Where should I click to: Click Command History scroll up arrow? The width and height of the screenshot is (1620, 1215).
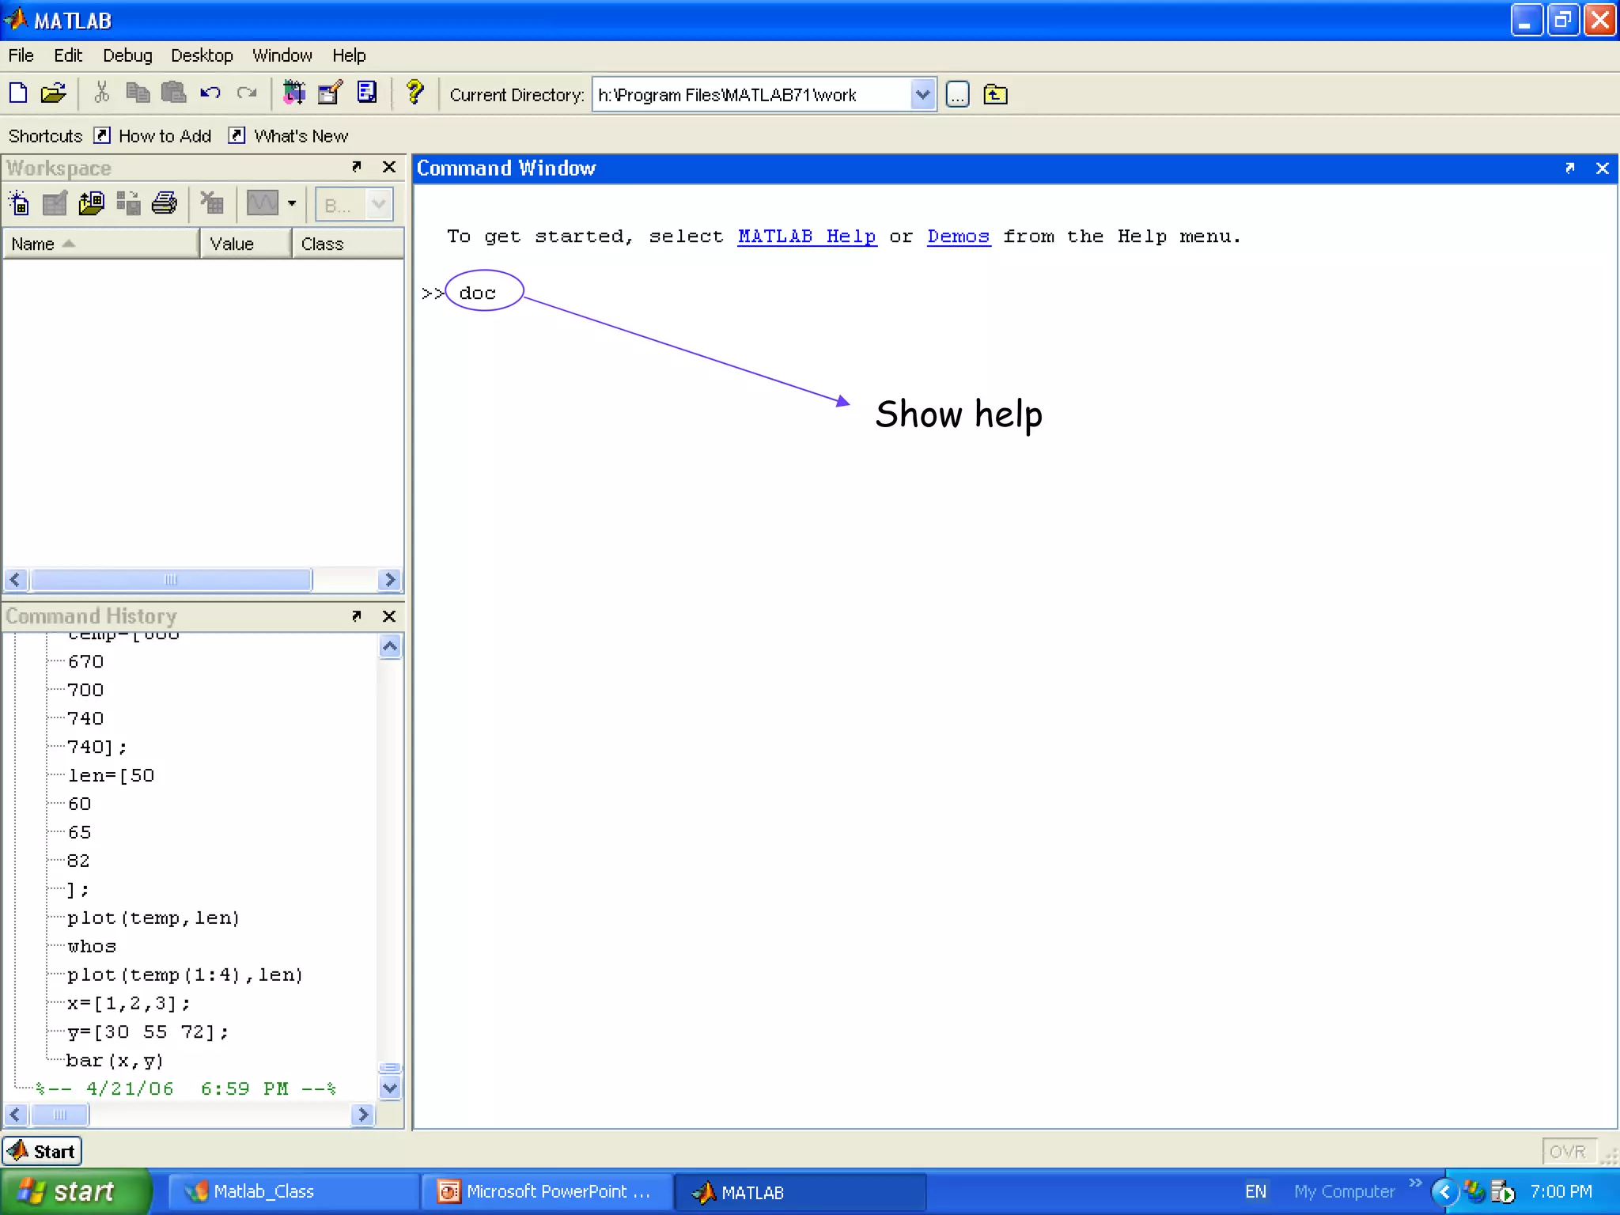pyautogui.click(x=390, y=647)
